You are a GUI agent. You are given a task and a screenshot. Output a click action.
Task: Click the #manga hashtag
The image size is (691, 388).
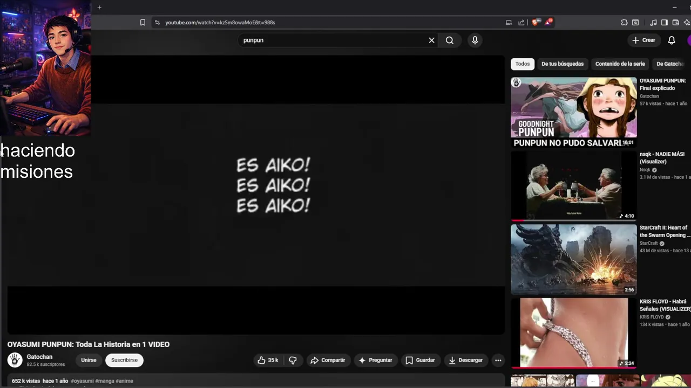[105, 381]
